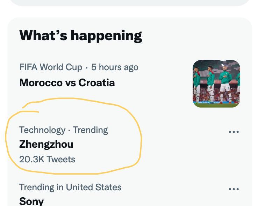
Task: Click "United States" in Sony's trend label
Action: [x=94, y=187]
